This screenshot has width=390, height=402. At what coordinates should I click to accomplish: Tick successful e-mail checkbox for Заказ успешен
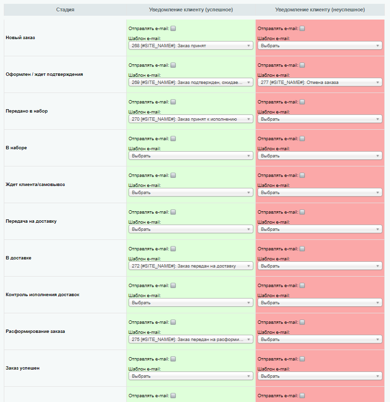tap(173, 359)
